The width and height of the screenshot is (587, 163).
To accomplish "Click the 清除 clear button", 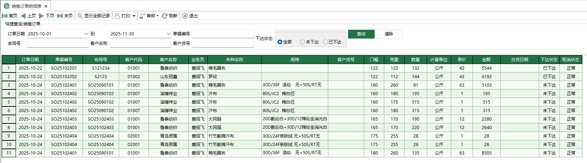I will [x=389, y=34].
